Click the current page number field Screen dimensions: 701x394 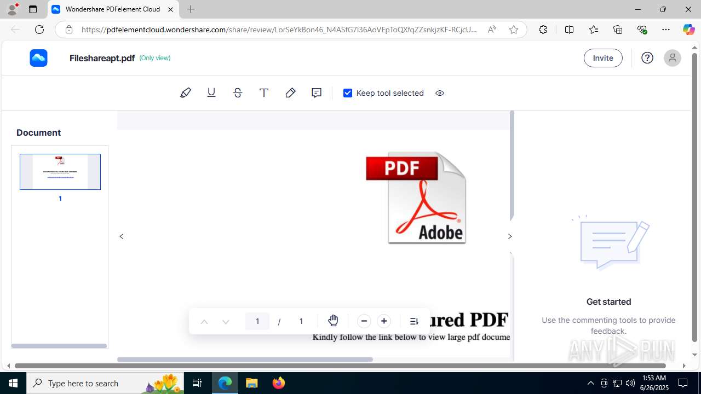(257, 321)
